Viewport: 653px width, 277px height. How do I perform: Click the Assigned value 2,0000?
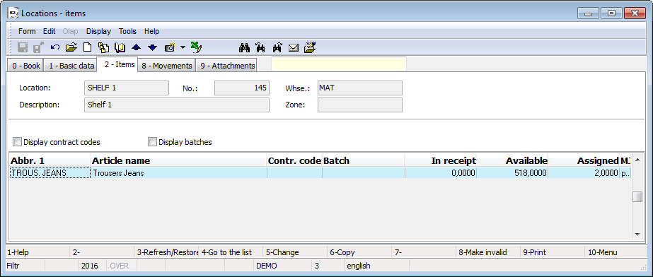point(584,173)
